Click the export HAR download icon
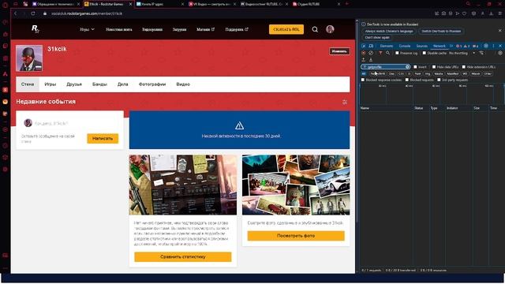The height and width of the screenshot is (284, 505). pos(371,60)
